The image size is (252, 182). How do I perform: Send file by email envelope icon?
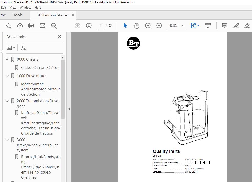point(43,26)
